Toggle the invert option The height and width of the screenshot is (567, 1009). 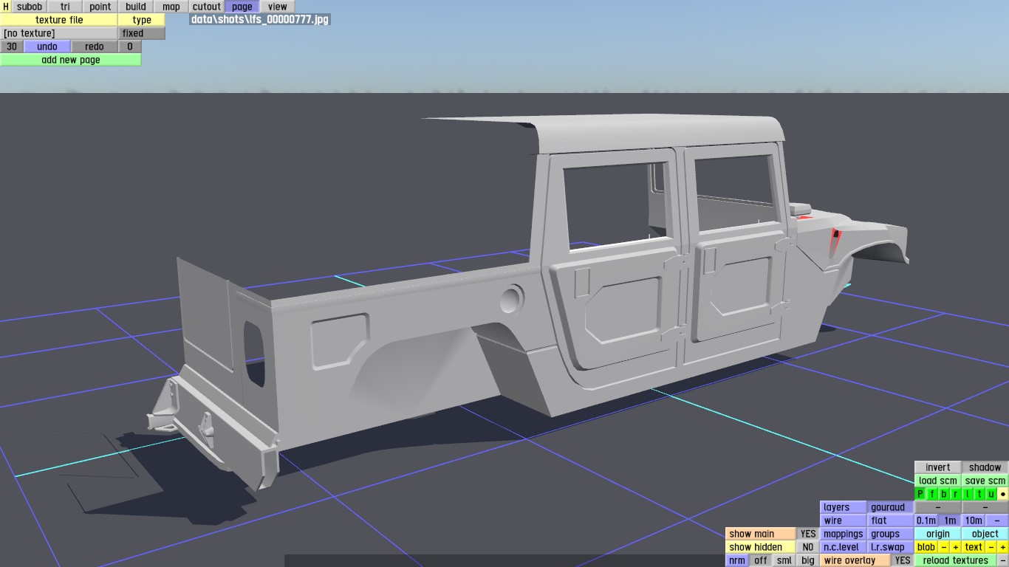(938, 467)
